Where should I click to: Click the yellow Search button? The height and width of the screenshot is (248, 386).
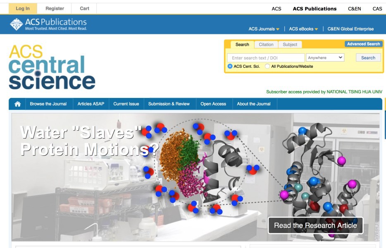[368, 57]
